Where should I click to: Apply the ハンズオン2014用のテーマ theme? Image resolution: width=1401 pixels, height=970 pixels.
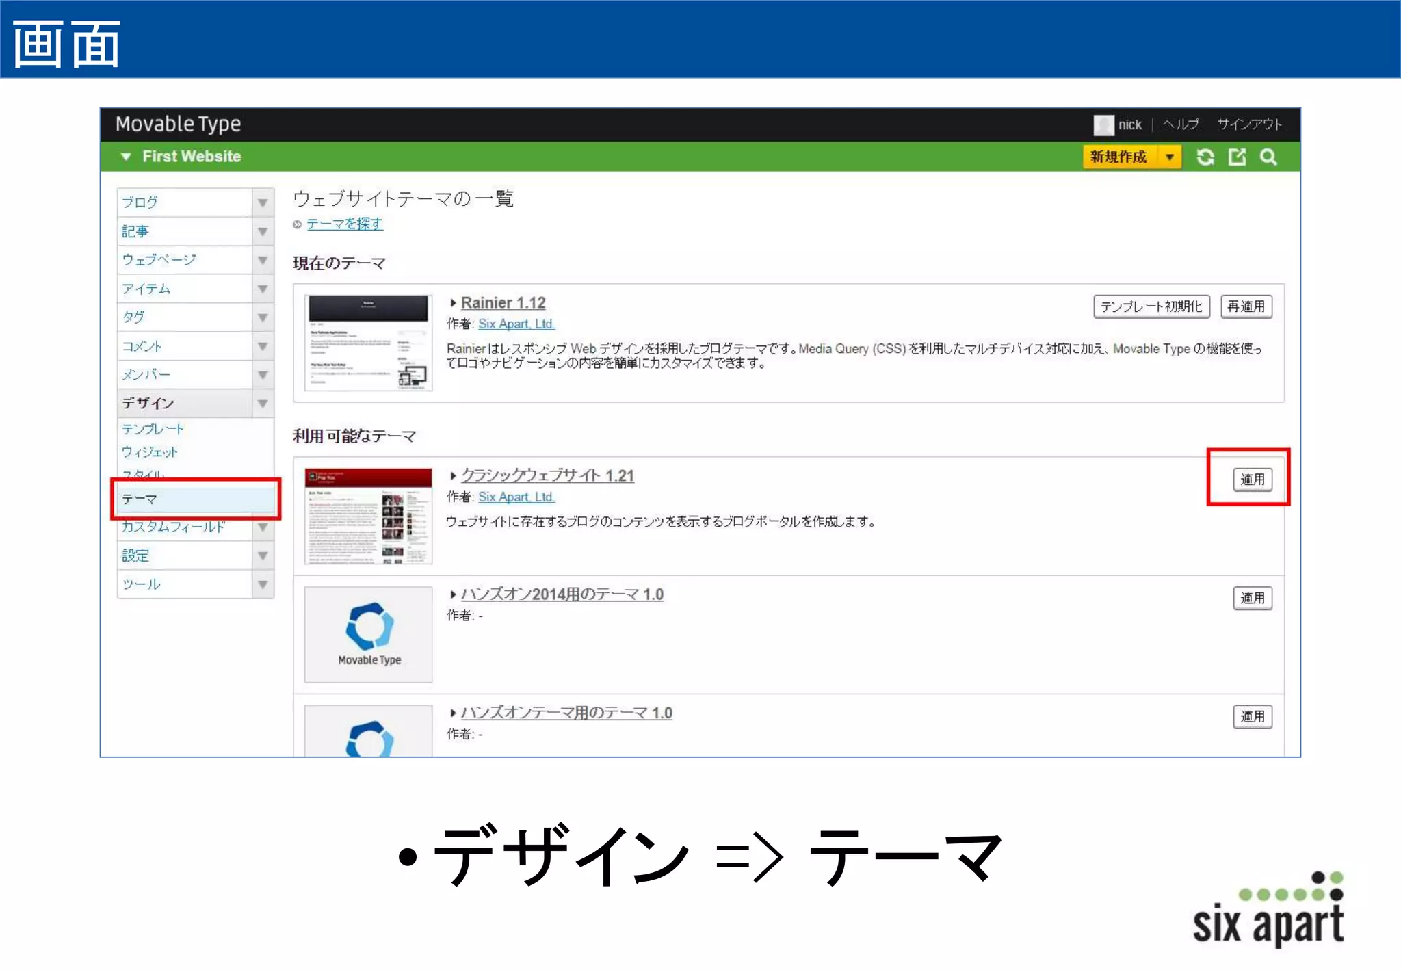tap(1253, 599)
